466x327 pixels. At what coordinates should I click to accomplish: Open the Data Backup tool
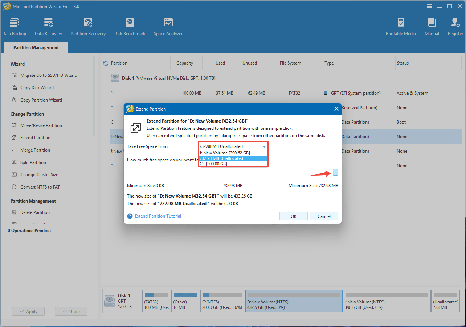tap(14, 26)
